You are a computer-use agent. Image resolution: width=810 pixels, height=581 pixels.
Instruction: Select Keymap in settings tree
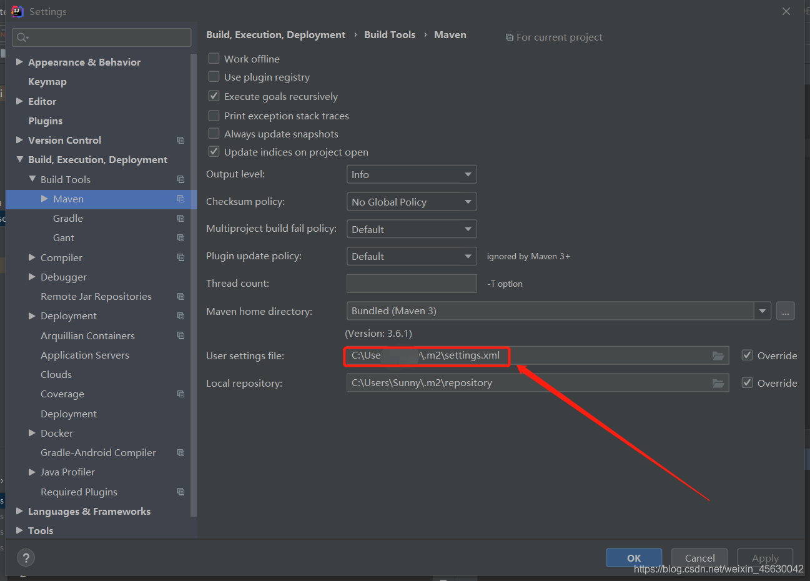(47, 82)
